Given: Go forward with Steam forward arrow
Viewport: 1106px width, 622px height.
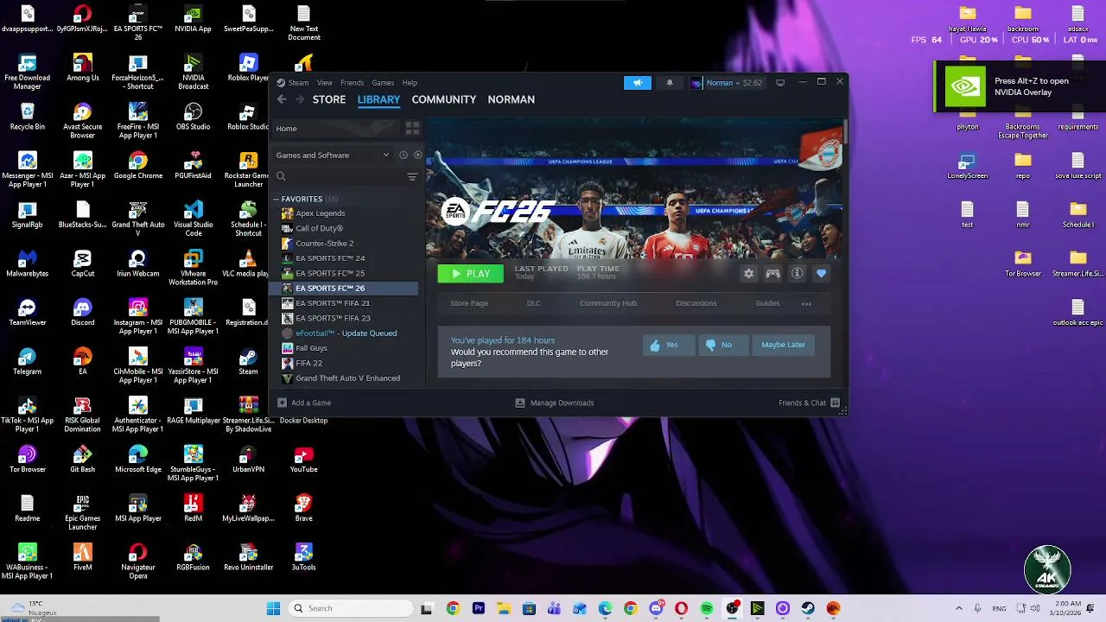Looking at the screenshot, I should pyautogui.click(x=300, y=99).
